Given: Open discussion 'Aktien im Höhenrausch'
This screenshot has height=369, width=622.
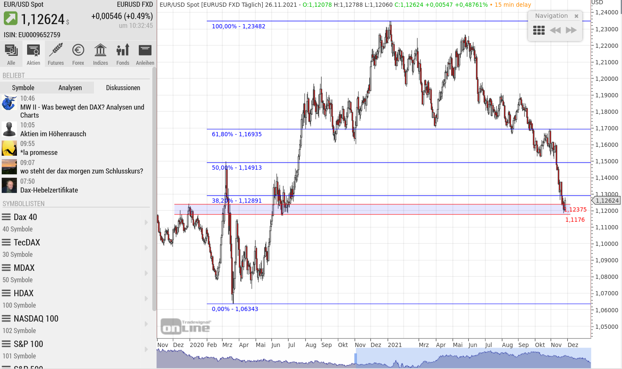Looking at the screenshot, I should pos(53,134).
